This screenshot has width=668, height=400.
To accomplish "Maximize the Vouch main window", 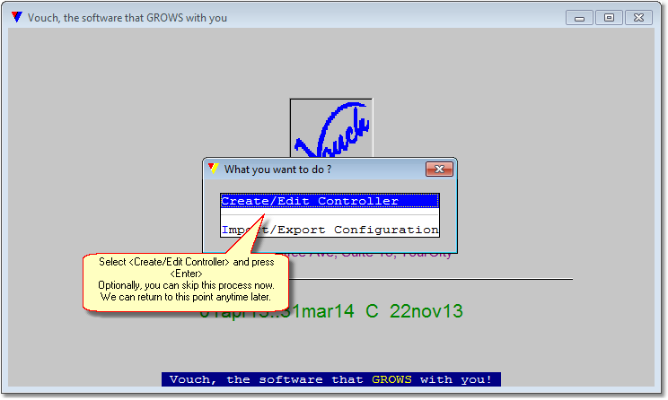I will pyautogui.click(x=609, y=18).
